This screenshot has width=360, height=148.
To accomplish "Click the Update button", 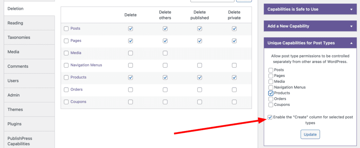I will [310, 134].
